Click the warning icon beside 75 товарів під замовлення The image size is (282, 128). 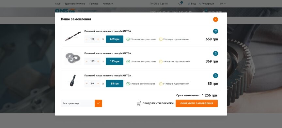click(161, 39)
